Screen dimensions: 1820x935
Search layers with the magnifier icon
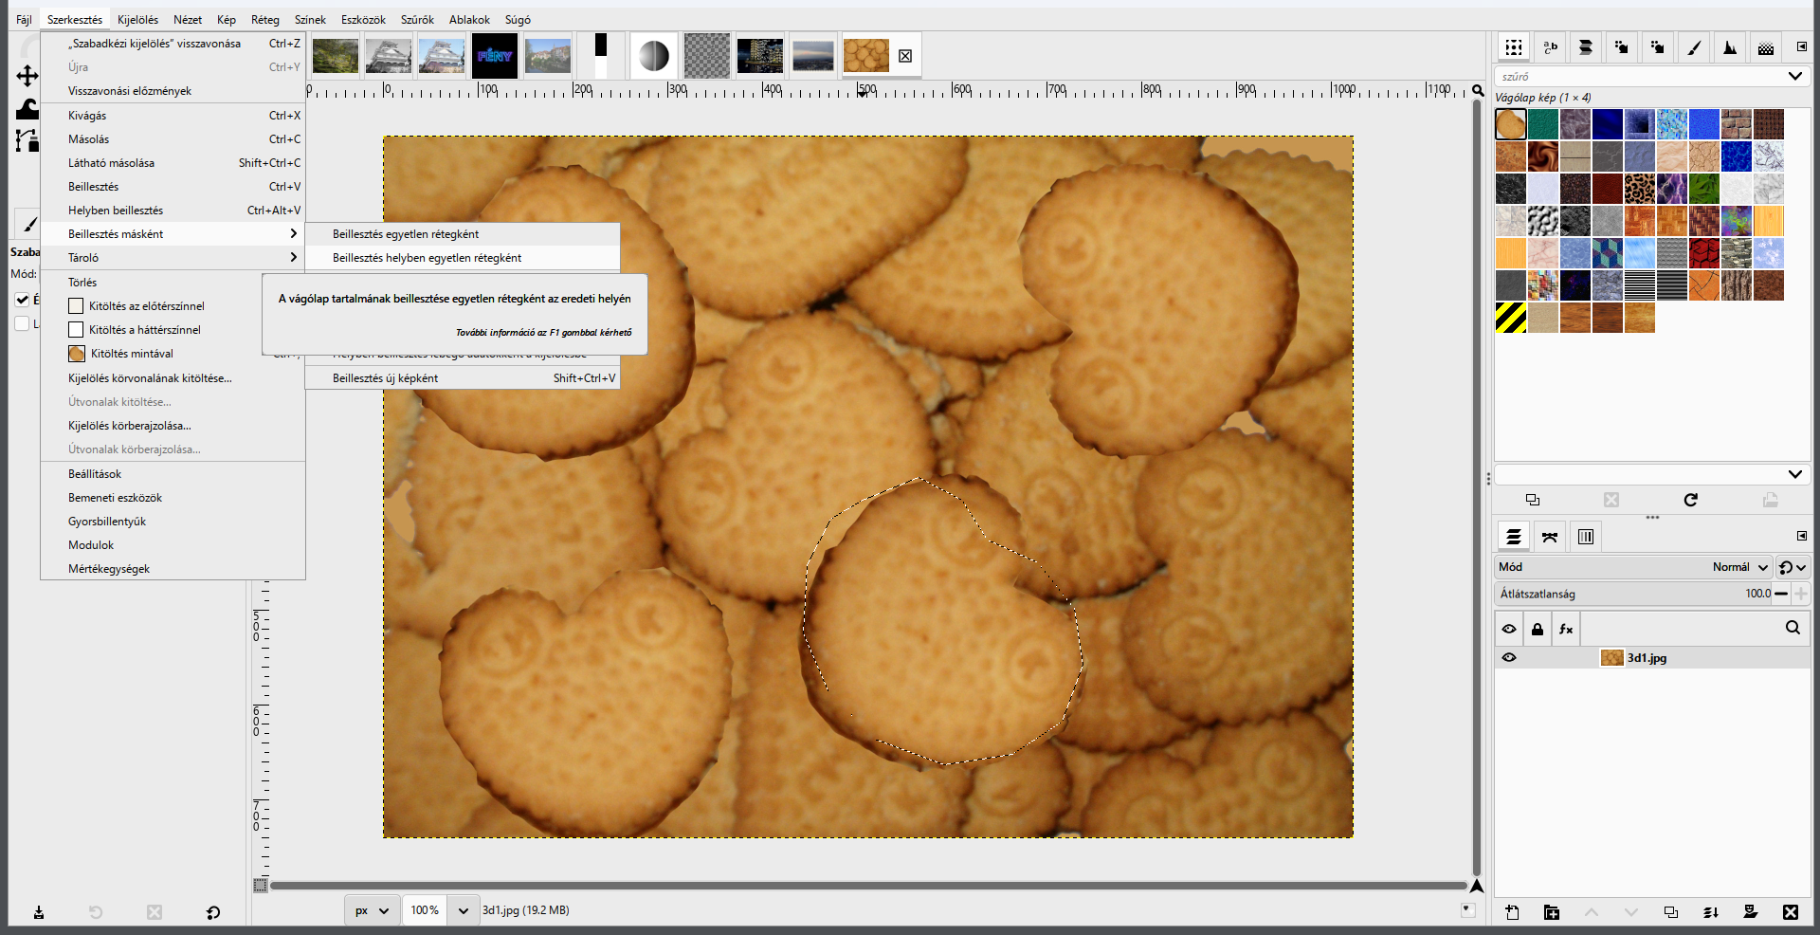pyautogui.click(x=1793, y=628)
